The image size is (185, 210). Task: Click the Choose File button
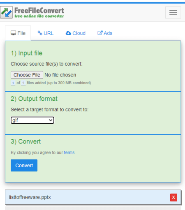point(27,75)
